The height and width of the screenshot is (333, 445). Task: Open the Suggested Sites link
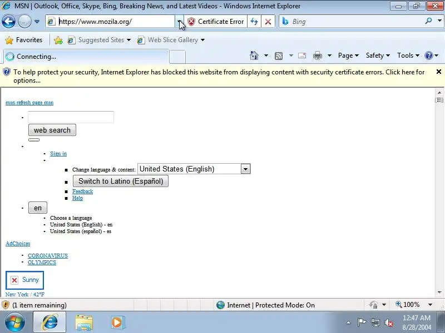tap(99, 40)
